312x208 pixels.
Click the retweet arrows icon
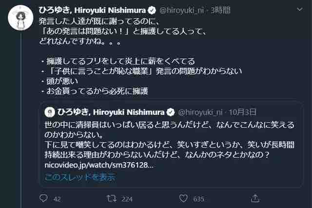(x=112, y=198)
